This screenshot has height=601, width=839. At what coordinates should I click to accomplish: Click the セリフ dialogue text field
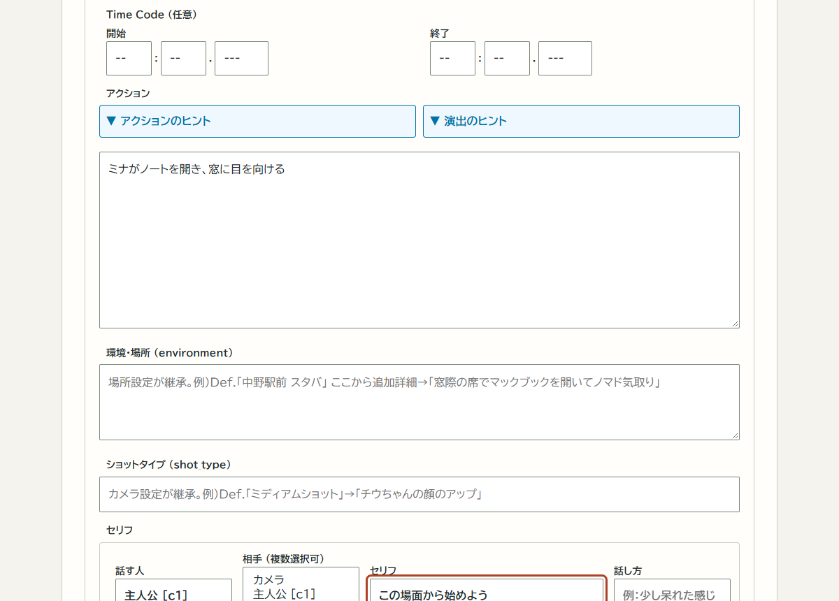(486, 591)
